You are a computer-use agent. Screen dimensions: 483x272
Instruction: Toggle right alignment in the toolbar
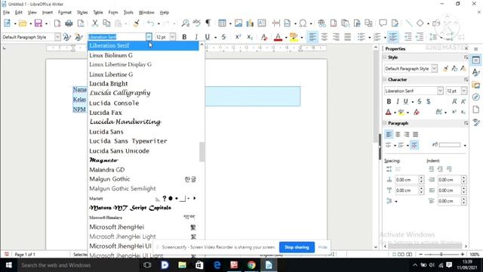click(x=336, y=37)
